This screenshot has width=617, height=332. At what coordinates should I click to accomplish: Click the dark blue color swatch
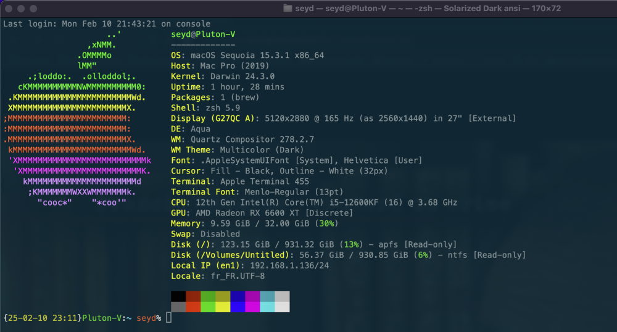[238, 296]
